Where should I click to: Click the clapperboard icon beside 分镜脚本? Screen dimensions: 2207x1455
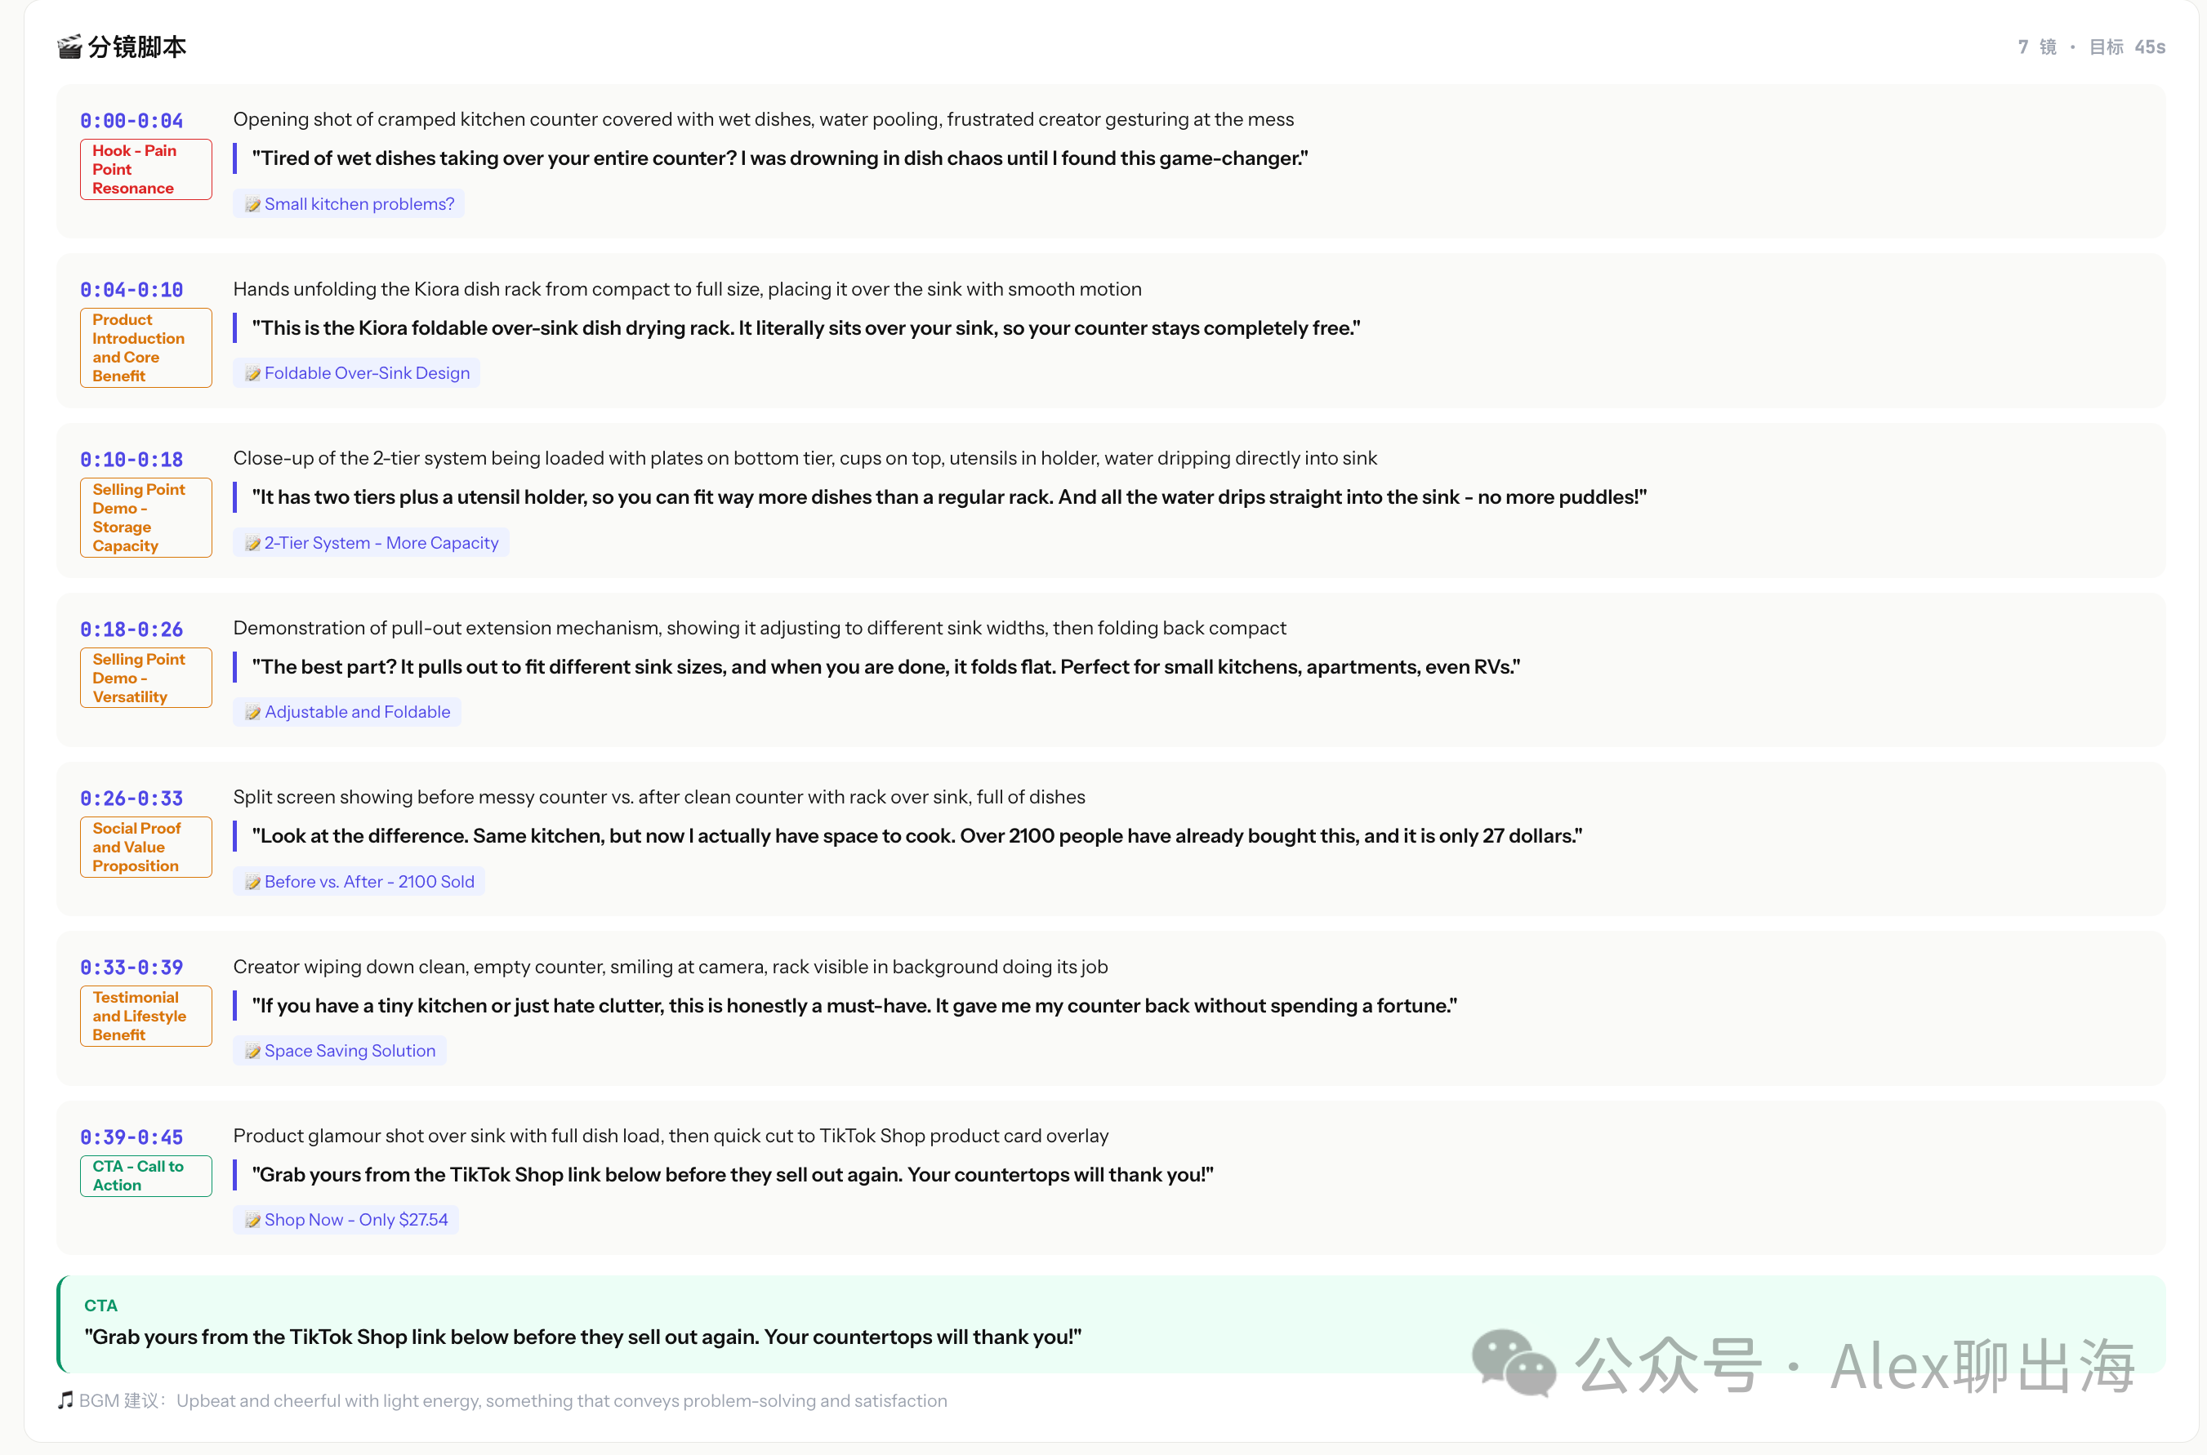click(69, 47)
